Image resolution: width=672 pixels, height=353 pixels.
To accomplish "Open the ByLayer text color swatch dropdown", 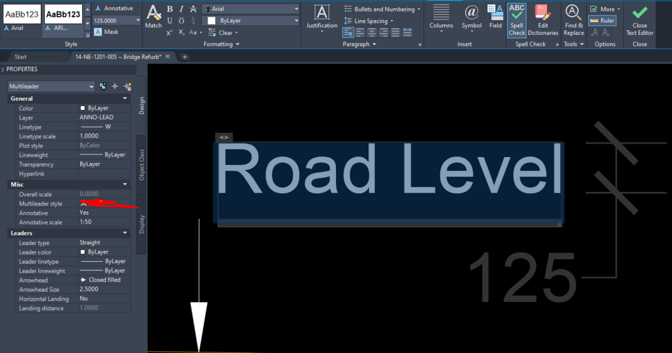I will (x=252, y=21).
